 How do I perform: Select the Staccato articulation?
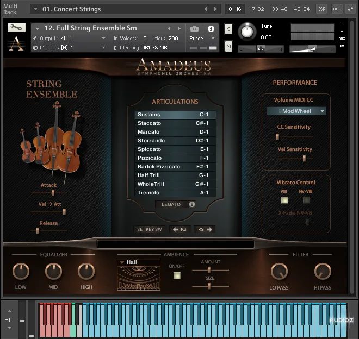tap(175, 123)
